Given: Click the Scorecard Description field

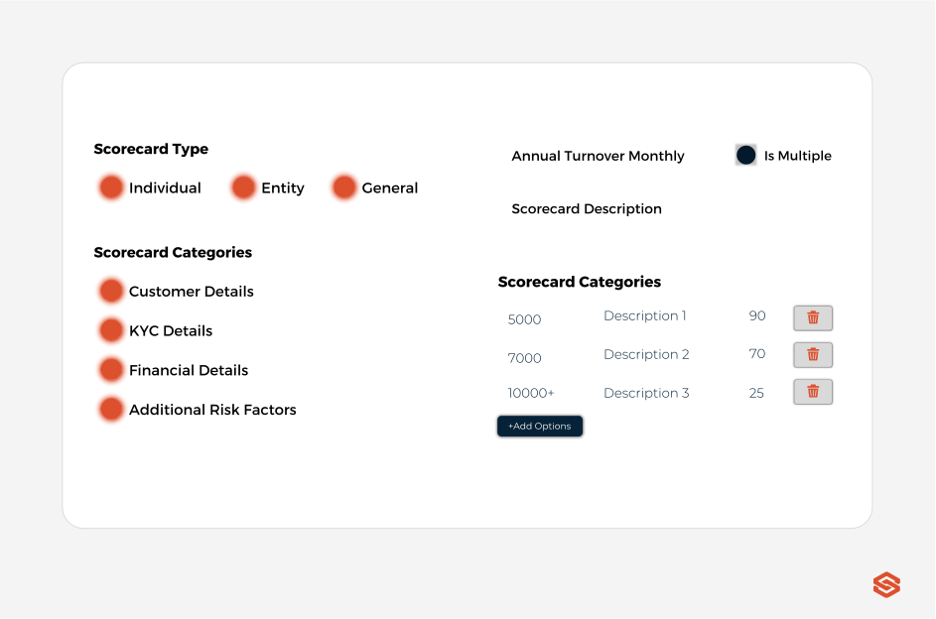Looking at the screenshot, I should tap(586, 208).
